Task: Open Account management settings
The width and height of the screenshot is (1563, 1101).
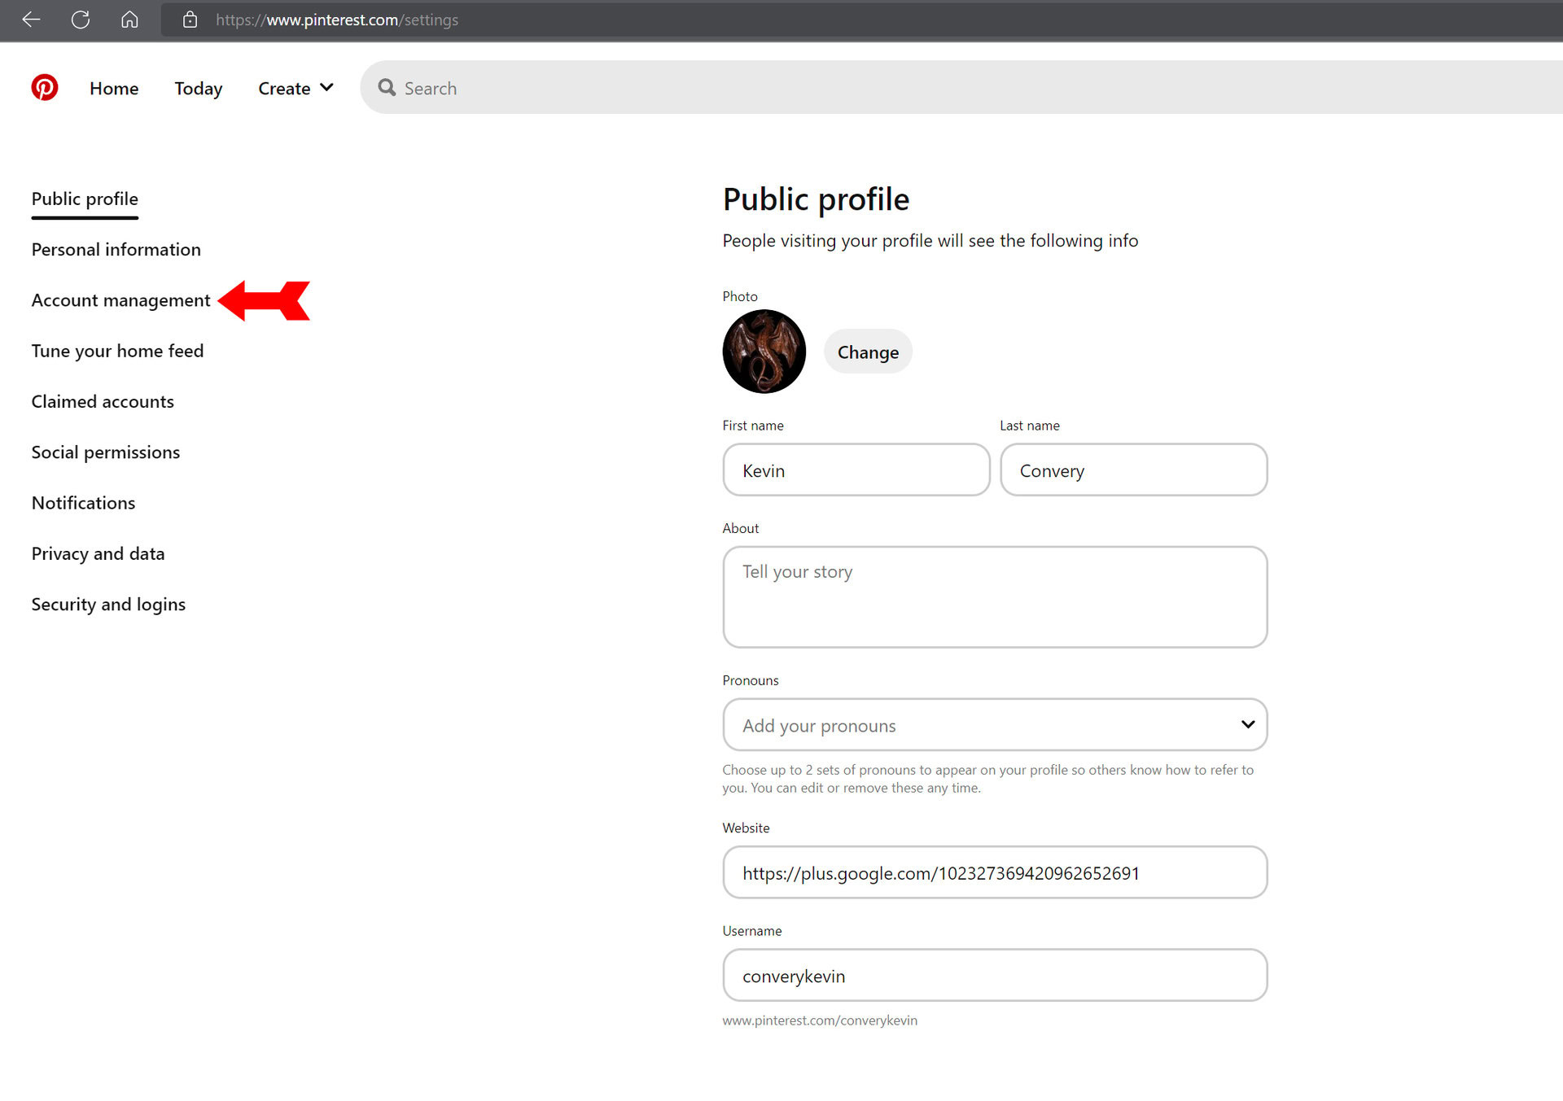Action: tap(120, 300)
